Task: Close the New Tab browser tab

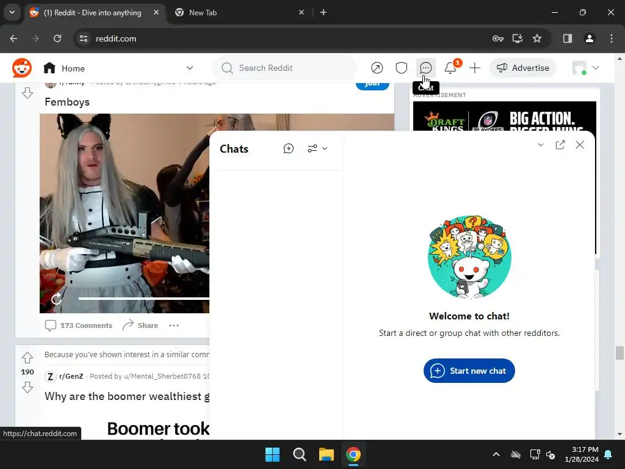Action: pyautogui.click(x=302, y=12)
